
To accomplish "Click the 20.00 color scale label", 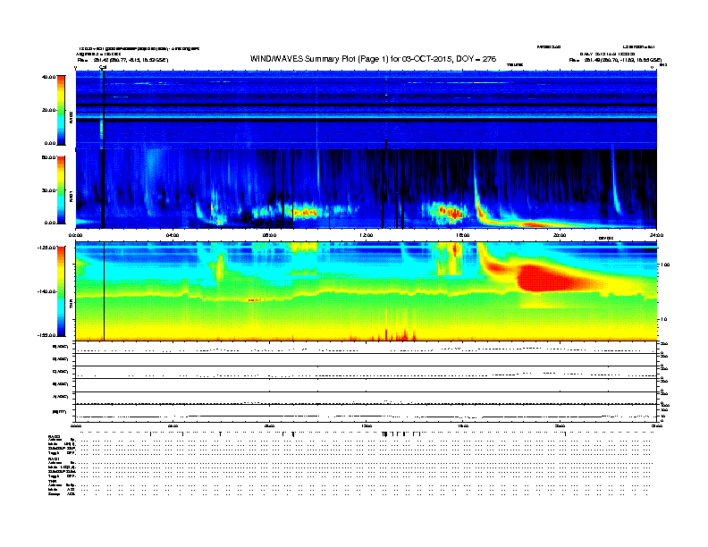I will (48, 110).
